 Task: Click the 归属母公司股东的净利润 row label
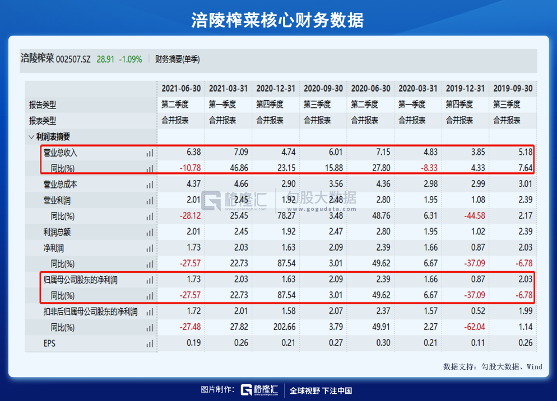(80, 280)
